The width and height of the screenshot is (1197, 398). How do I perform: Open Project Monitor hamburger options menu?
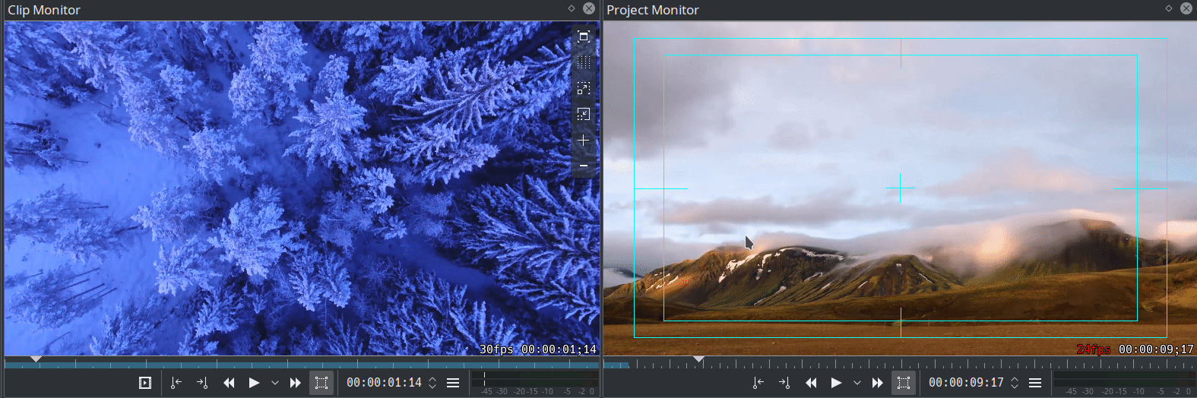click(1035, 383)
